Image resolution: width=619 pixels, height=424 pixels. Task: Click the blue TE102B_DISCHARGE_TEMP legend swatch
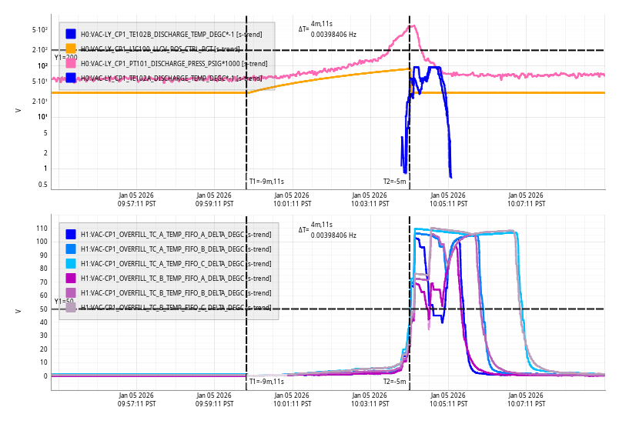click(71, 34)
